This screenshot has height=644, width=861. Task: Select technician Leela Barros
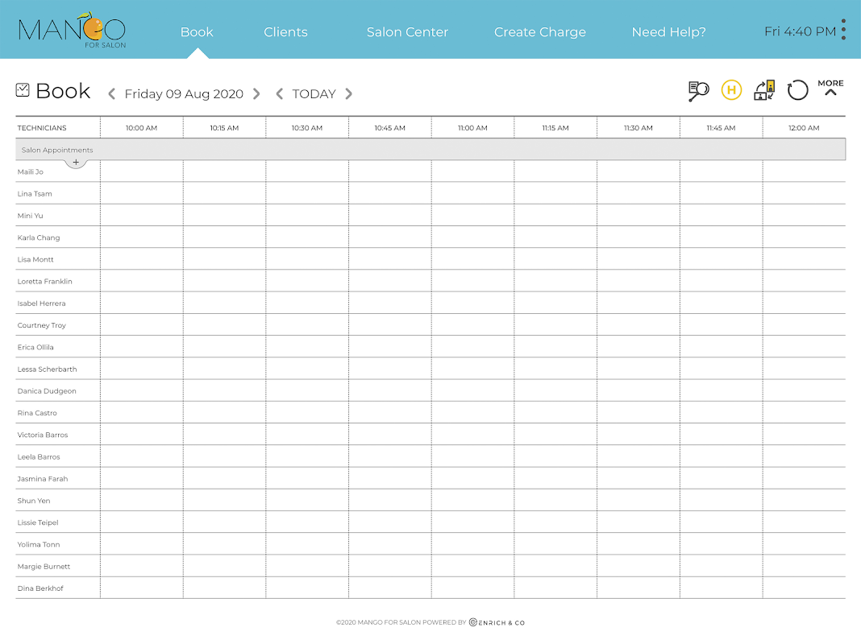pyautogui.click(x=39, y=456)
